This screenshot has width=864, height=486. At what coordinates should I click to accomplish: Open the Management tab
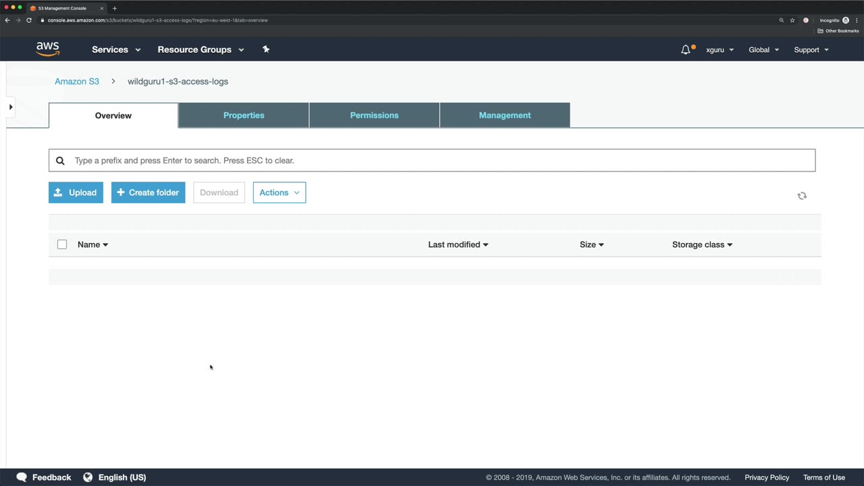coord(505,115)
